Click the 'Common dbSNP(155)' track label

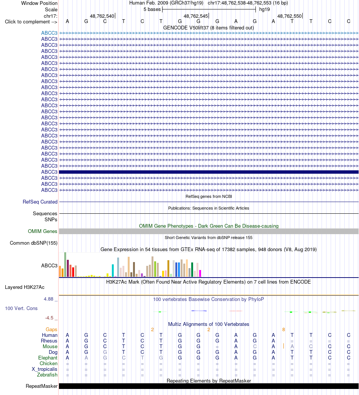point(34,243)
